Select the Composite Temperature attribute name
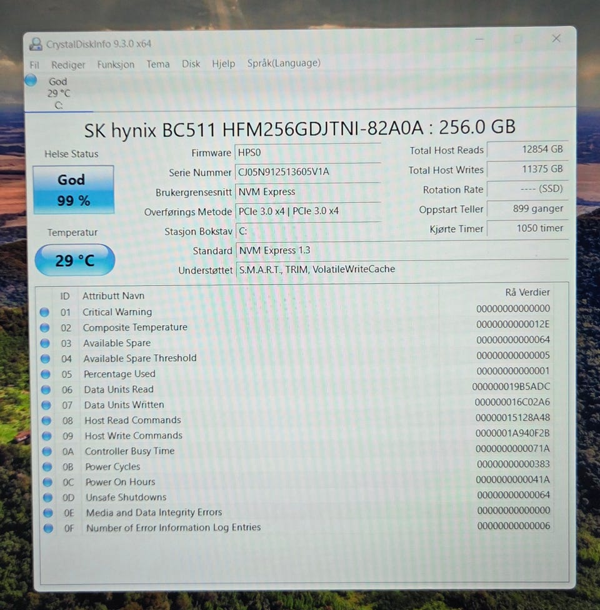The width and height of the screenshot is (600, 610). pyautogui.click(x=135, y=327)
